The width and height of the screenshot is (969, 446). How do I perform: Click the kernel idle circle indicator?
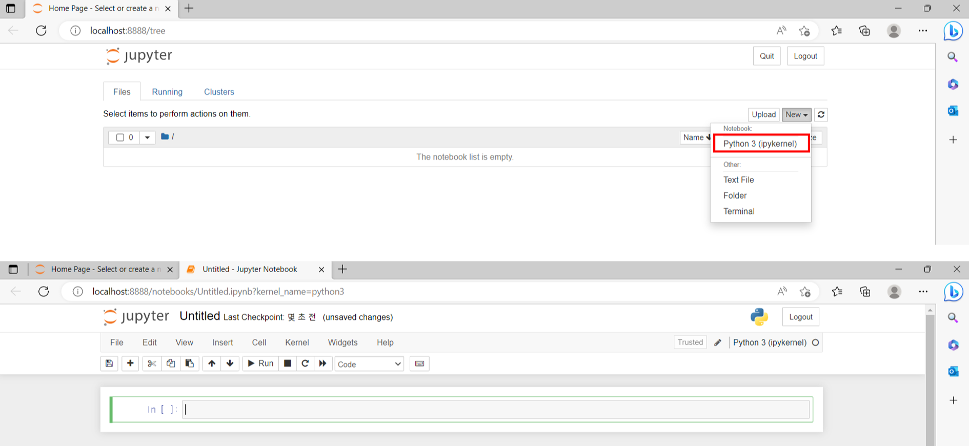click(816, 342)
